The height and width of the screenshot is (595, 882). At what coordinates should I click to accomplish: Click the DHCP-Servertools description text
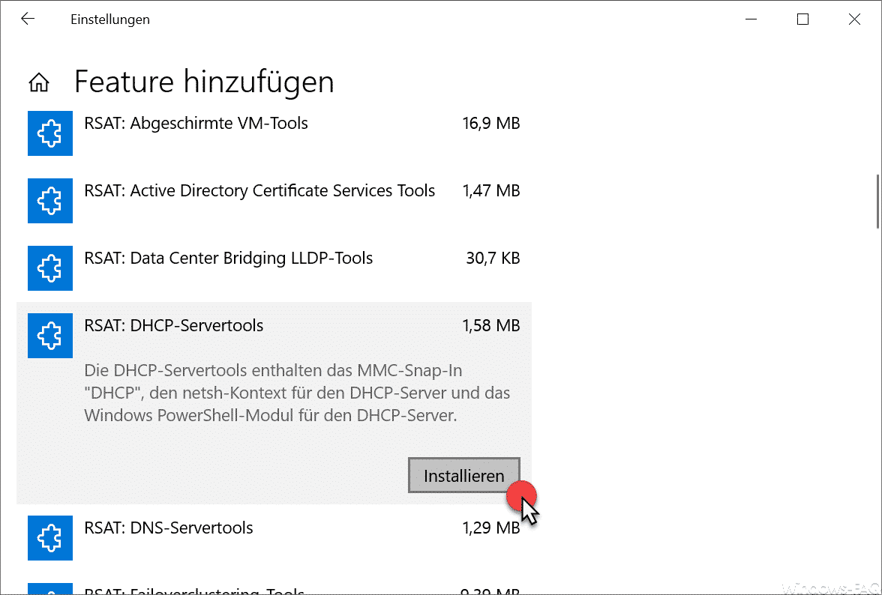[297, 393]
